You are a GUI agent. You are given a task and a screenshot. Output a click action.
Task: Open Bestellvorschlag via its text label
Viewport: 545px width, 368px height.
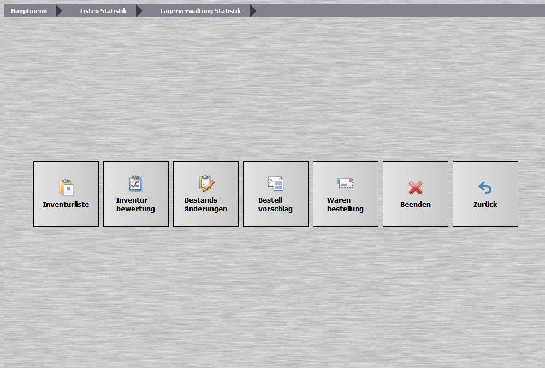click(x=275, y=204)
